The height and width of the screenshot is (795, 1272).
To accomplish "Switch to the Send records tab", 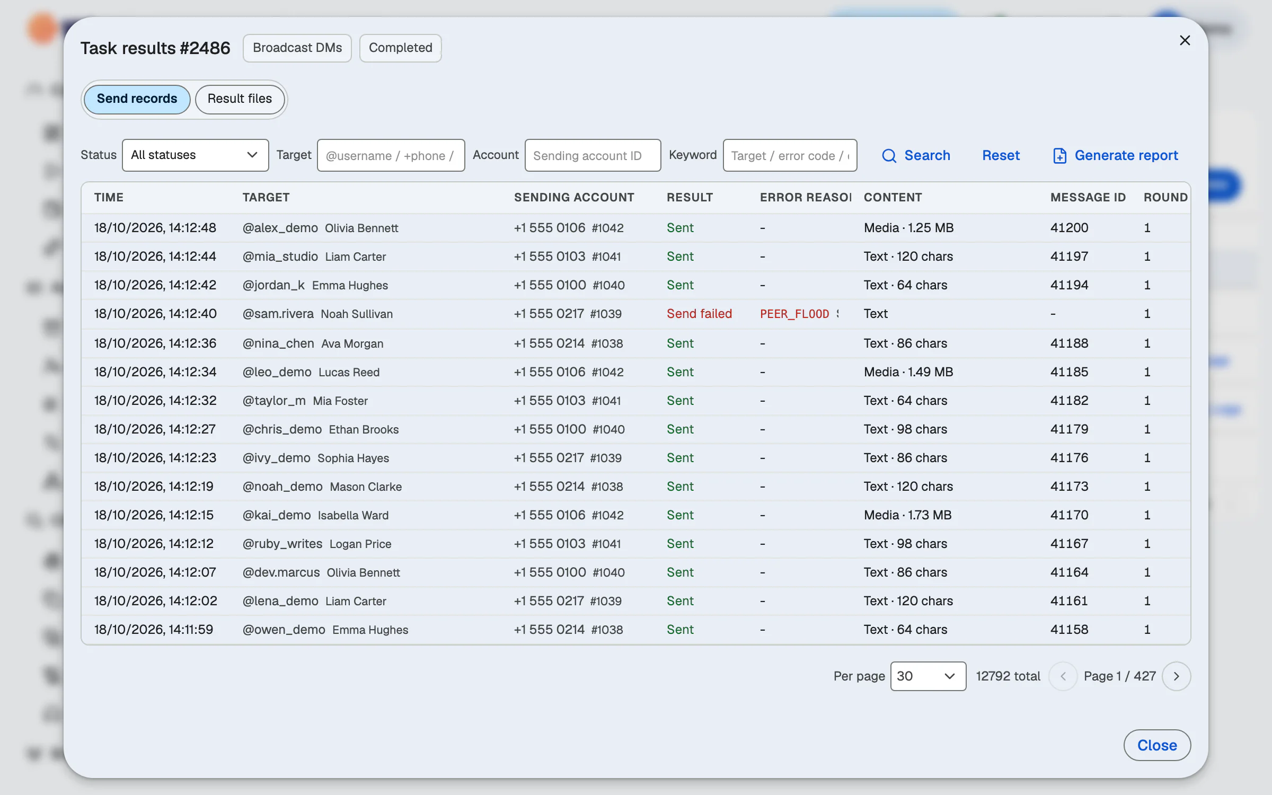I will click(x=137, y=99).
